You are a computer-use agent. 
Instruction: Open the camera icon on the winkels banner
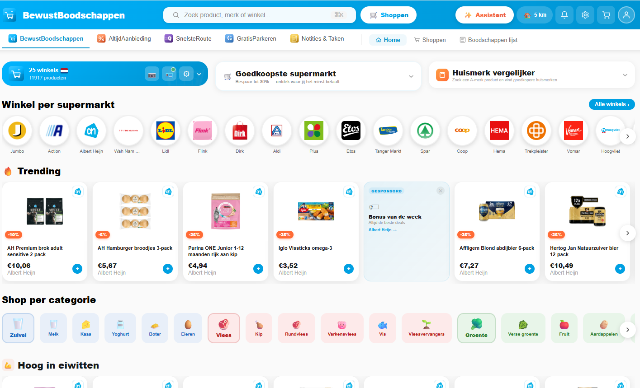point(152,73)
